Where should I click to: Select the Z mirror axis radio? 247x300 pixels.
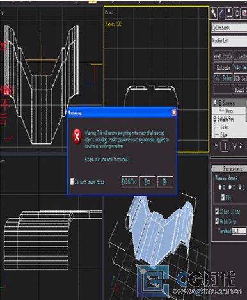point(240,187)
